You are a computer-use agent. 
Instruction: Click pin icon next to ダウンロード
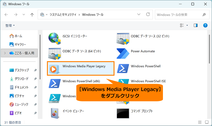[35, 79]
